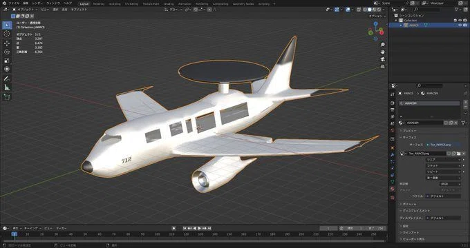Switch to wireframe viewport shading

coord(365,10)
